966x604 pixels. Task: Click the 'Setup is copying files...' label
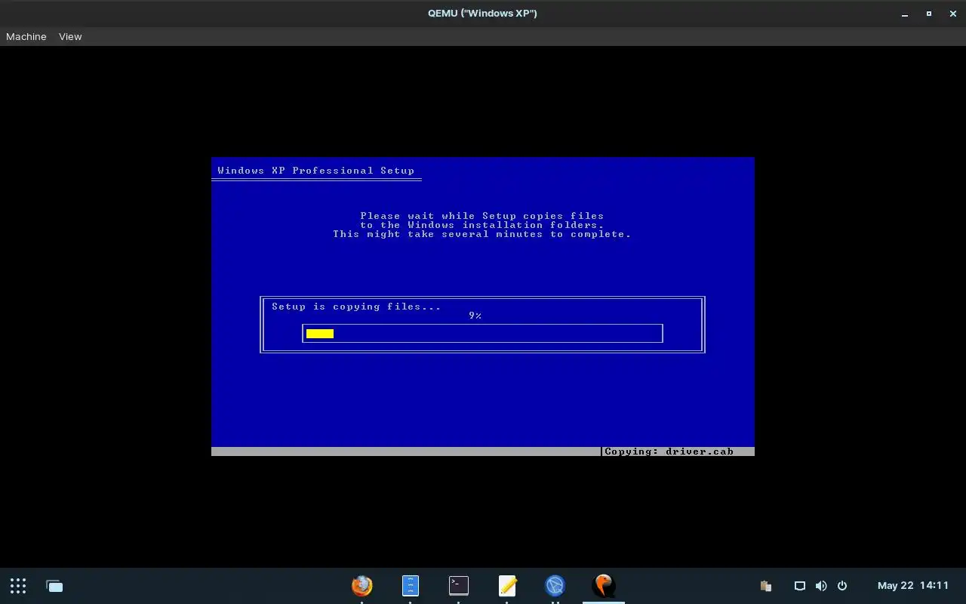point(356,307)
